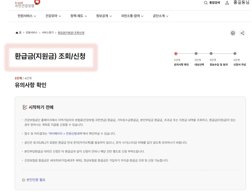
Task: Click the 홈 house icon in breadcrumb
Action: tap(16, 32)
